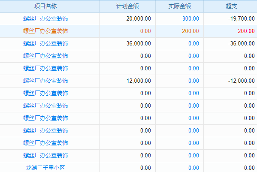Select the planned amount 20,000.00 cell

coord(139,19)
